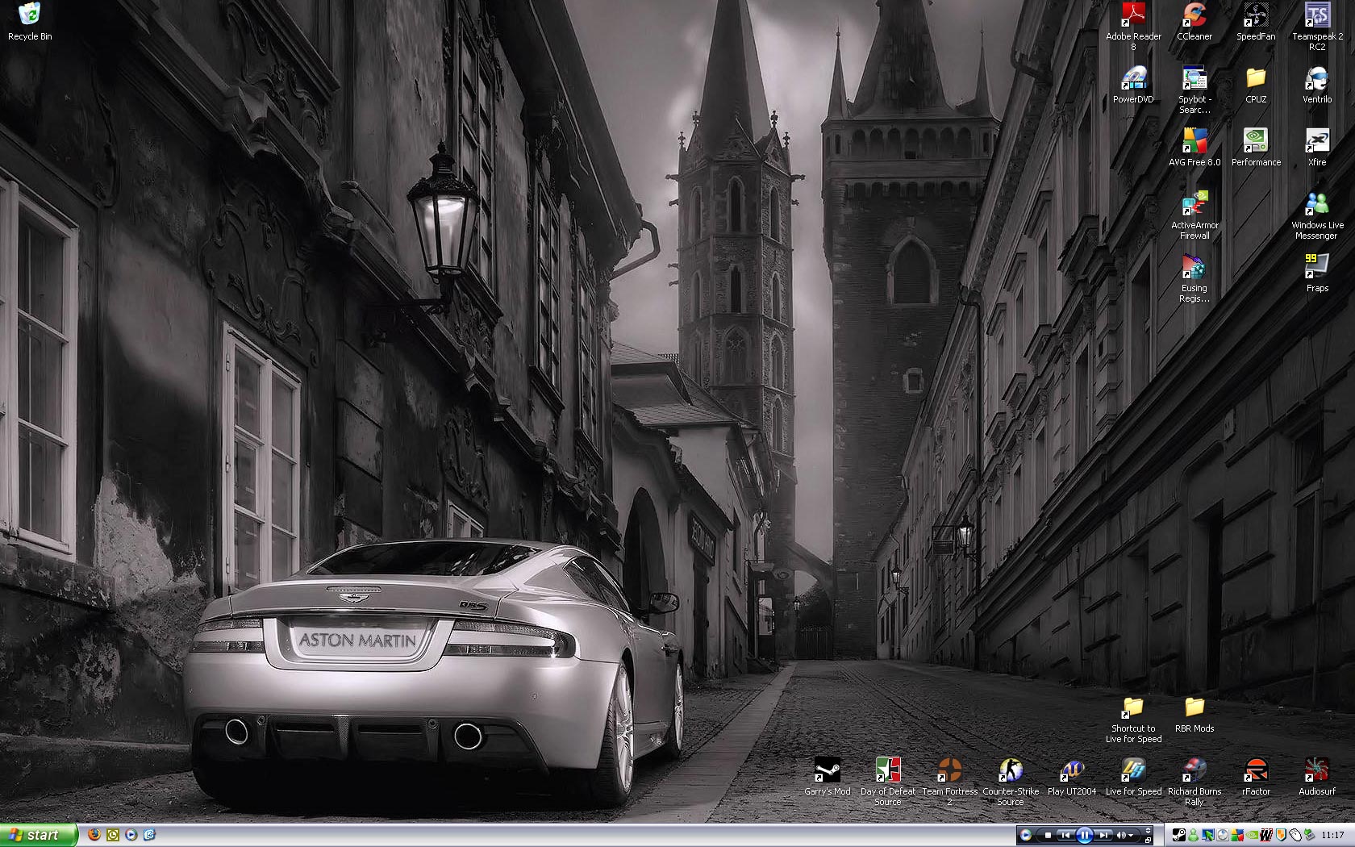
Task: Select the Shortcut to Live for Speed folder
Action: point(1133,719)
